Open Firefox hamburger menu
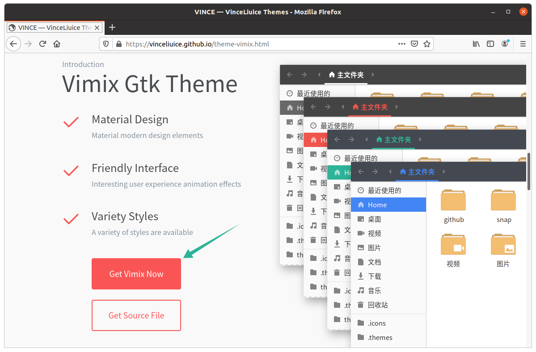Viewport: 536px width, 352px height. click(523, 44)
